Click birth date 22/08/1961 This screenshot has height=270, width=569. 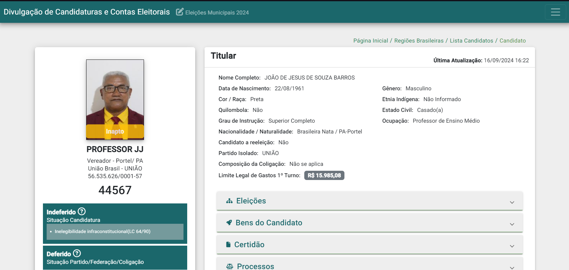289,88
